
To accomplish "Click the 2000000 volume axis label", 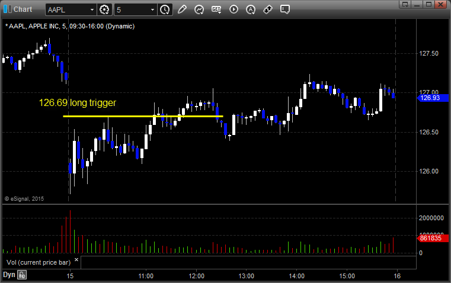I will (x=431, y=218).
